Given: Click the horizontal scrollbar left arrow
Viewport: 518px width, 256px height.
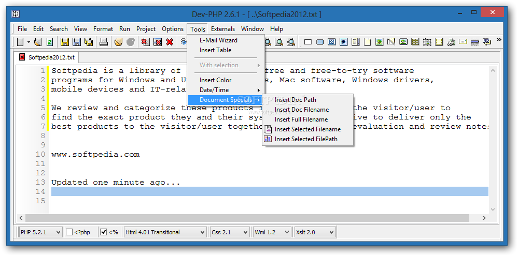Looking at the screenshot, I should coord(21,218).
